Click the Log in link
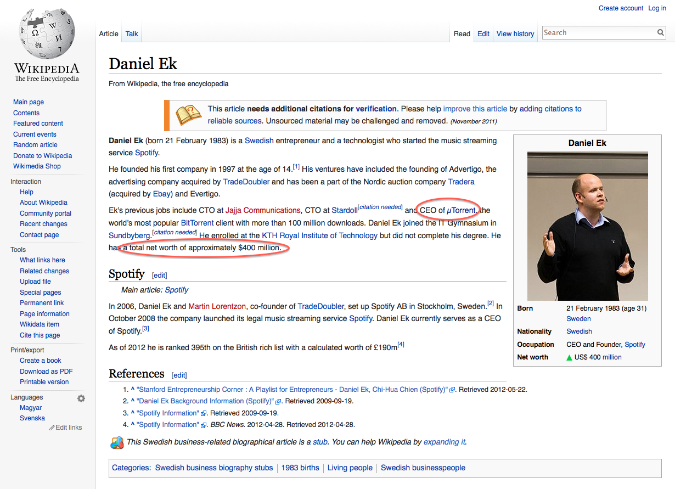Screen dimensions: 675x489 tap(657, 8)
